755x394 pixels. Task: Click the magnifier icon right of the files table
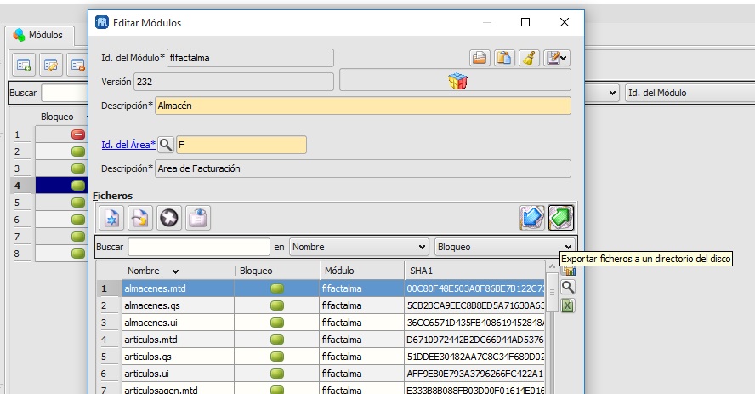(x=568, y=287)
